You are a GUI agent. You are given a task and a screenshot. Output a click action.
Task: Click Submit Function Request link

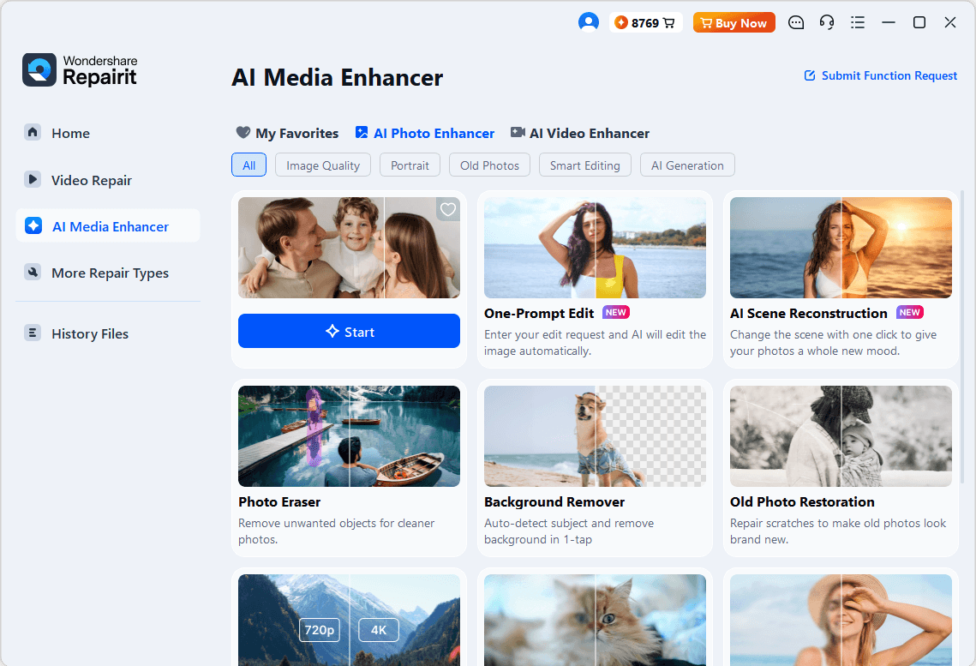point(889,75)
